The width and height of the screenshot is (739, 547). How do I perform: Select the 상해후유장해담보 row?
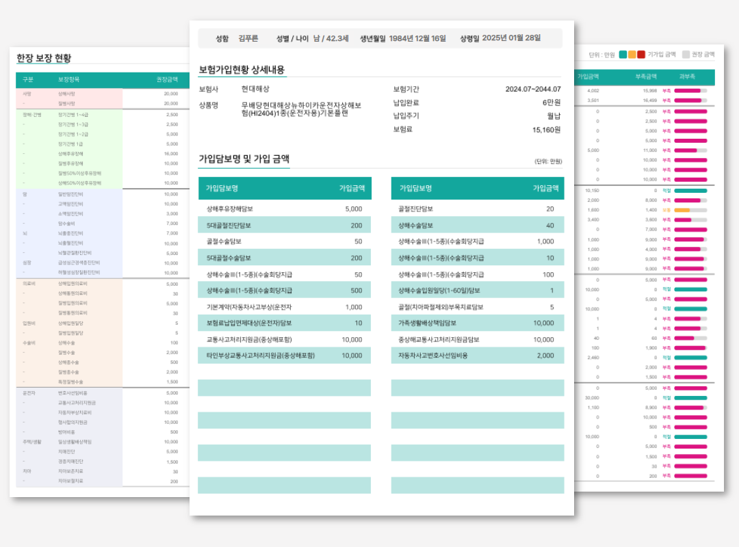285,209
